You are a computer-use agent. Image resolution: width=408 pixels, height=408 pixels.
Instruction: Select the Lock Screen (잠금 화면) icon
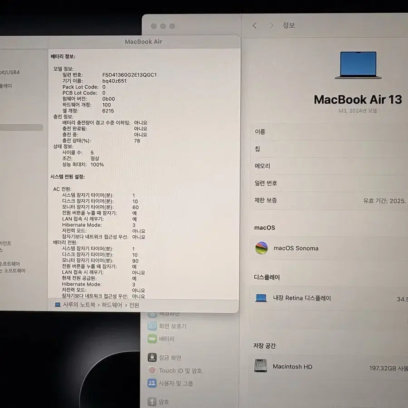152,358
